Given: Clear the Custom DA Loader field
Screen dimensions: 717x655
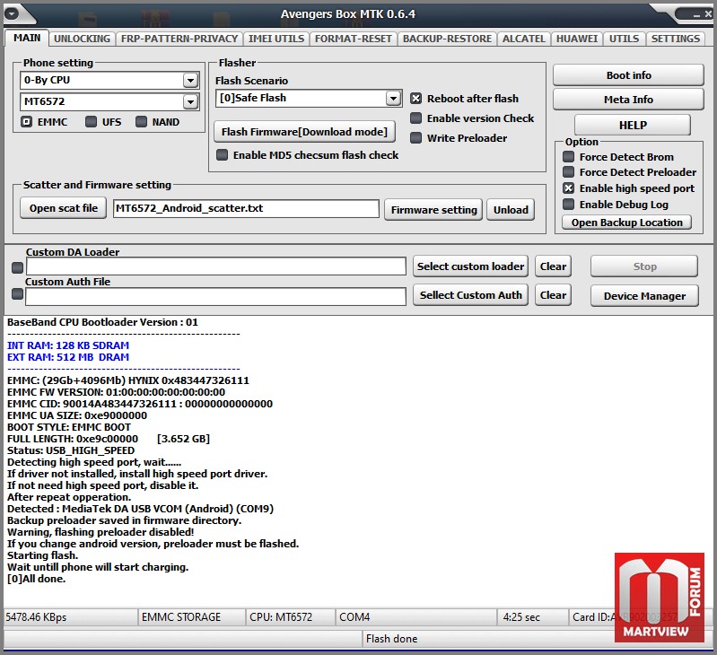Looking at the screenshot, I should [x=554, y=266].
